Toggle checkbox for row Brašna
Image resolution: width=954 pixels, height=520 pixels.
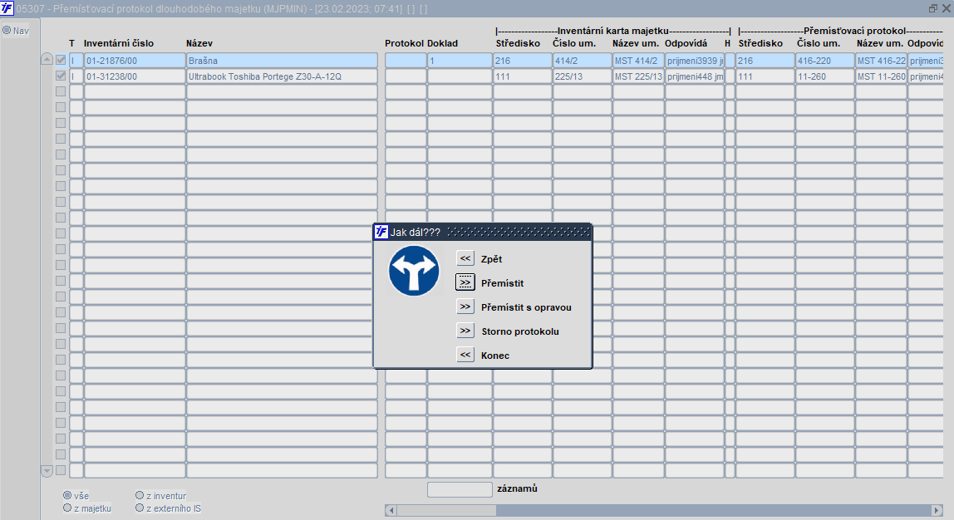coord(61,60)
